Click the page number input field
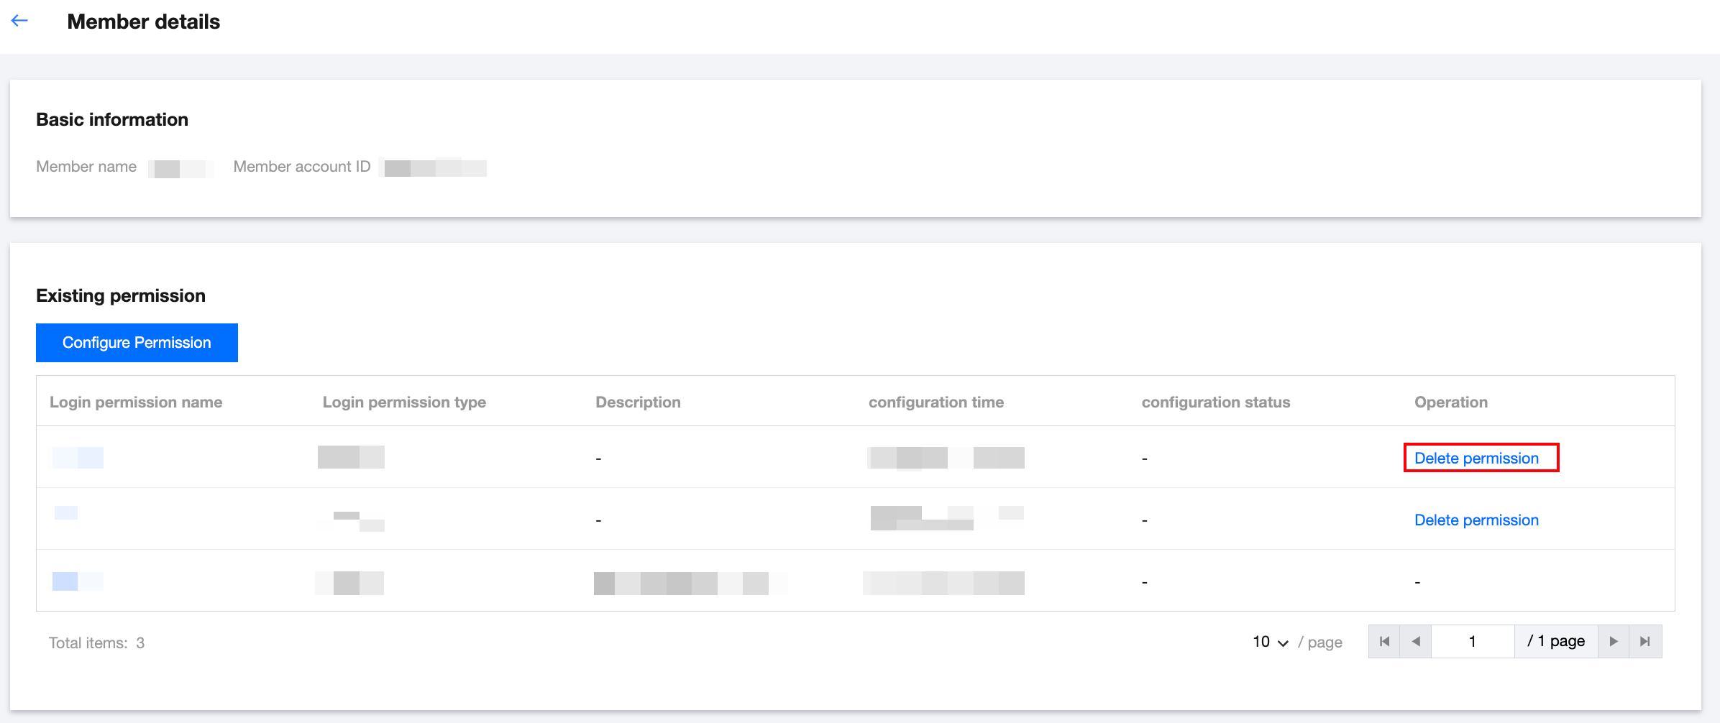The image size is (1720, 723). (x=1473, y=641)
